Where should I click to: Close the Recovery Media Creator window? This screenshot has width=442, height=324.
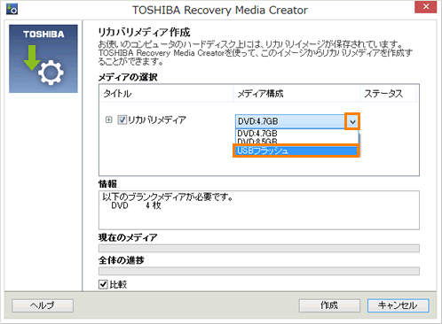pos(425,6)
